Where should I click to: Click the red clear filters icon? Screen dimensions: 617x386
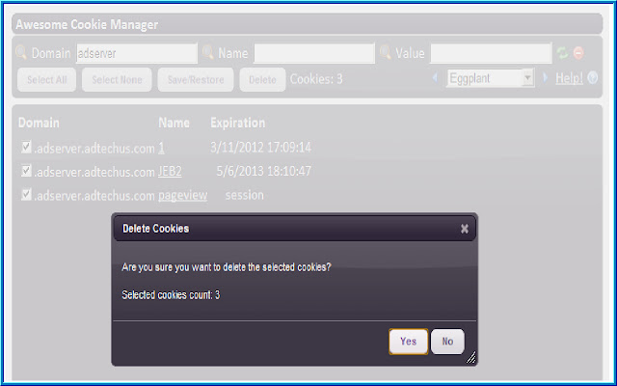pos(578,53)
